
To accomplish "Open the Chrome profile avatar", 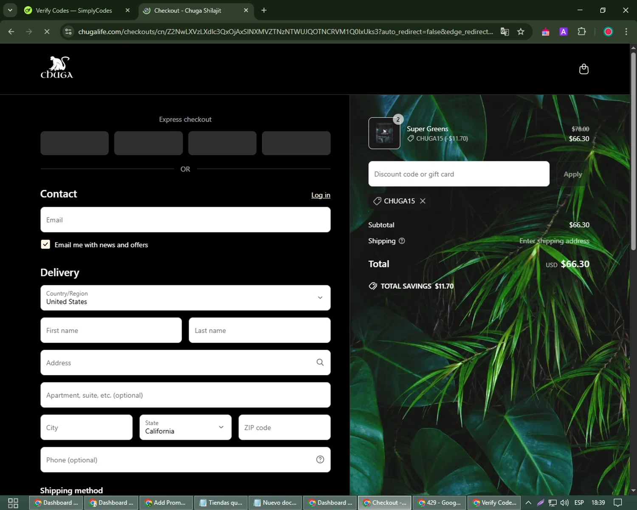I will coord(608,31).
